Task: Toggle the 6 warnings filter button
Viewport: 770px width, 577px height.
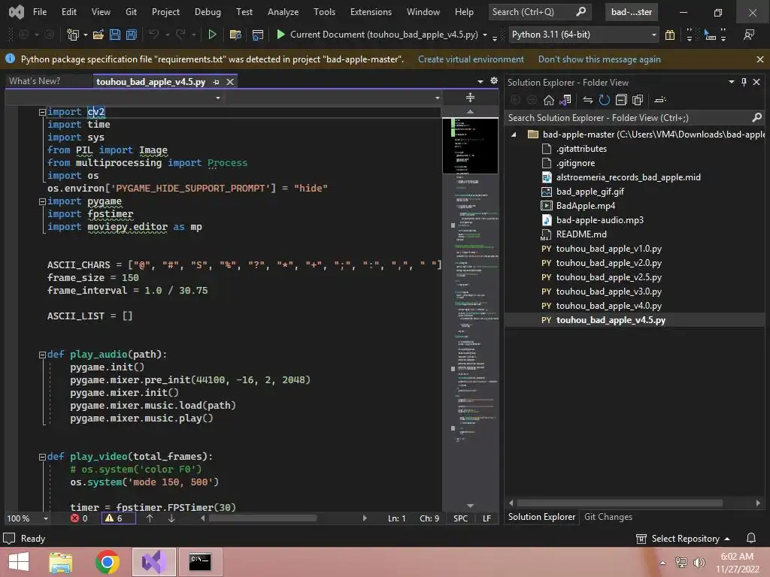Action: (118, 518)
